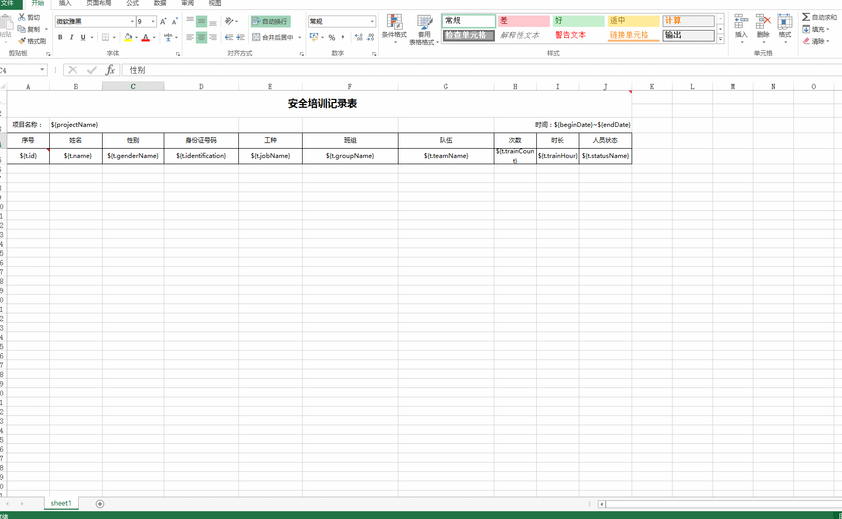This screenshot has height=519, width=842.
Task: Toggle Bold formatting
Action: [60, 37]
